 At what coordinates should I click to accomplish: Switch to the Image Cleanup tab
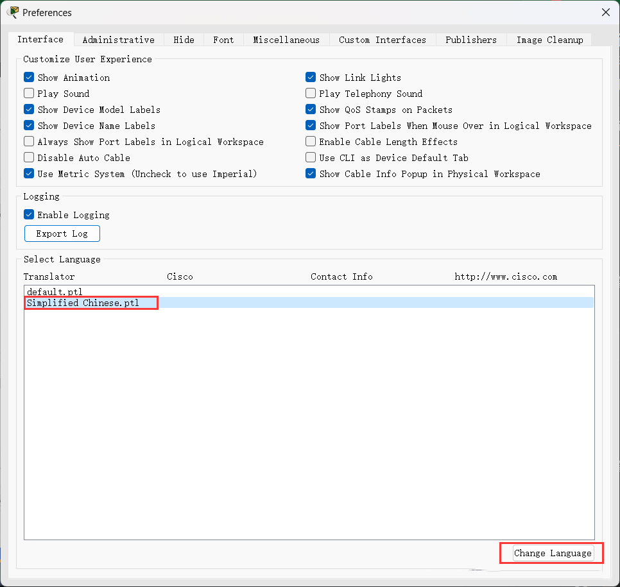pos(549,40)
